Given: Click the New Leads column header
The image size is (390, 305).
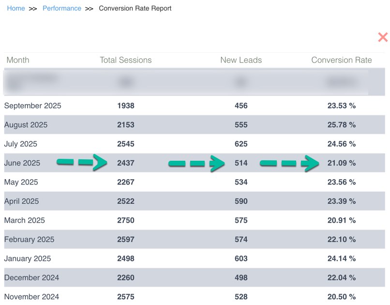Looking at the screenshot, I should pyautogui.click(x=241, y=60).
